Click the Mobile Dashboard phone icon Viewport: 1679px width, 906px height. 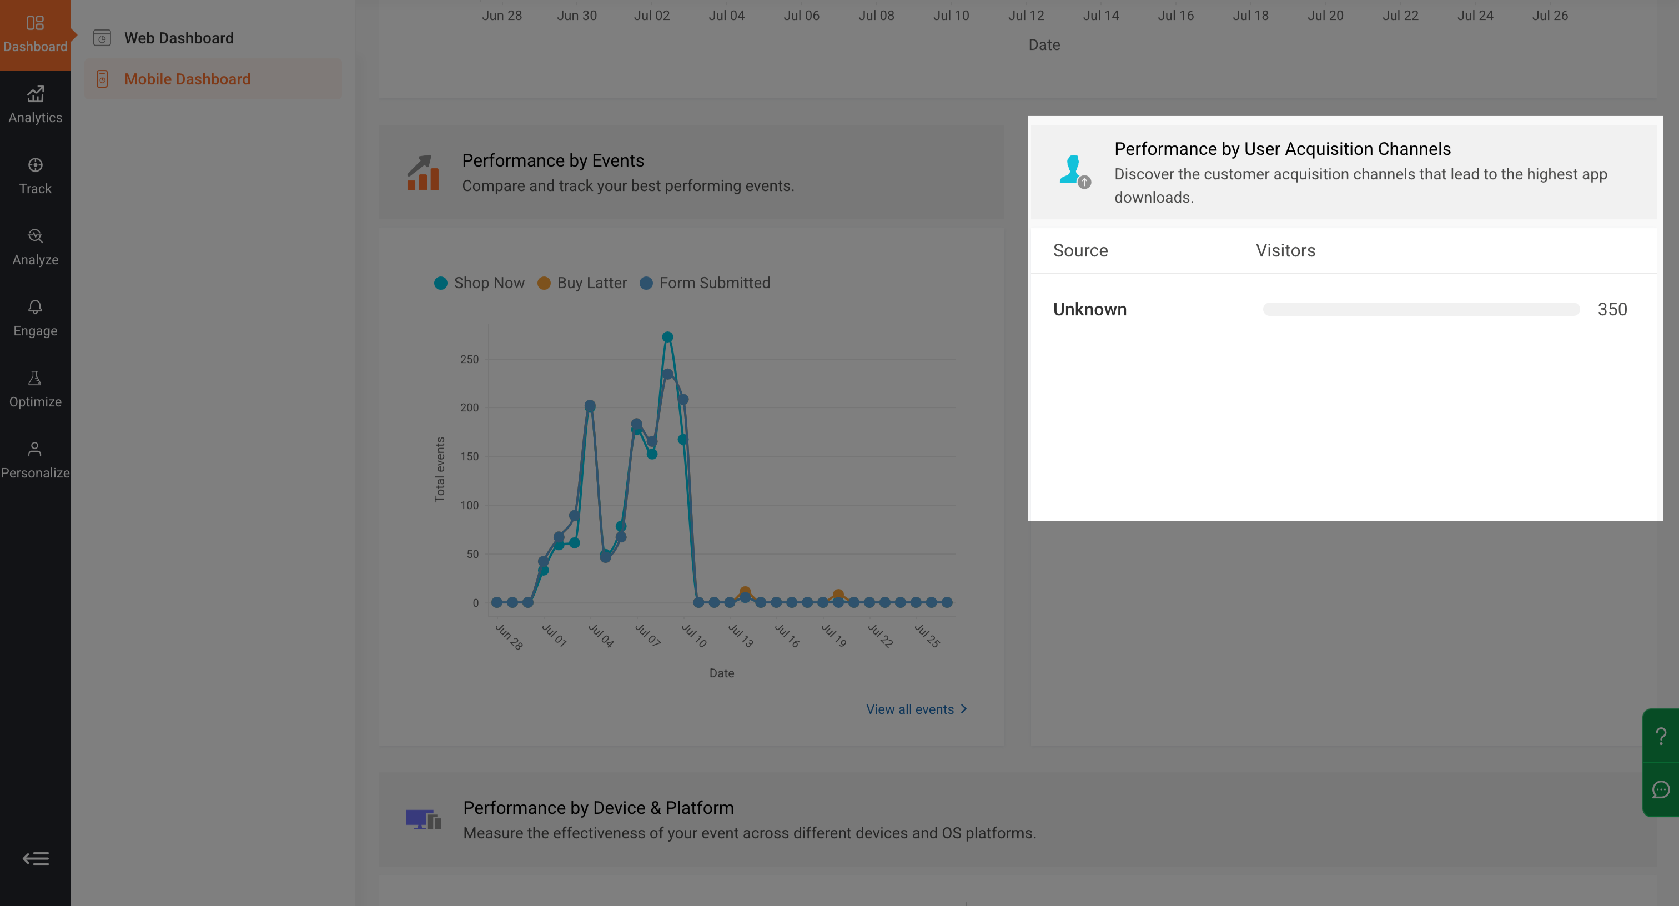pyautogui.click(x=102, y=79)
